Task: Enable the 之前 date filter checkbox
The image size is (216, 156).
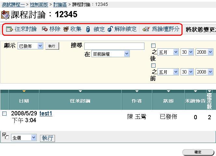Action: click(154, 65)
